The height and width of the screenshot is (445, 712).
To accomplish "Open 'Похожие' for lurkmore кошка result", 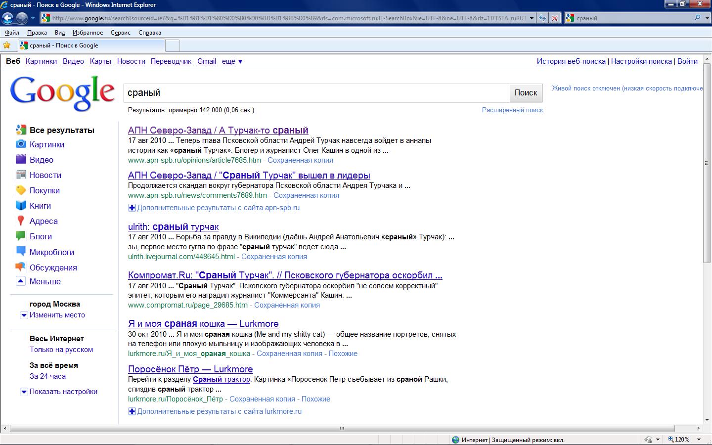I will click(x=343, y=354).
